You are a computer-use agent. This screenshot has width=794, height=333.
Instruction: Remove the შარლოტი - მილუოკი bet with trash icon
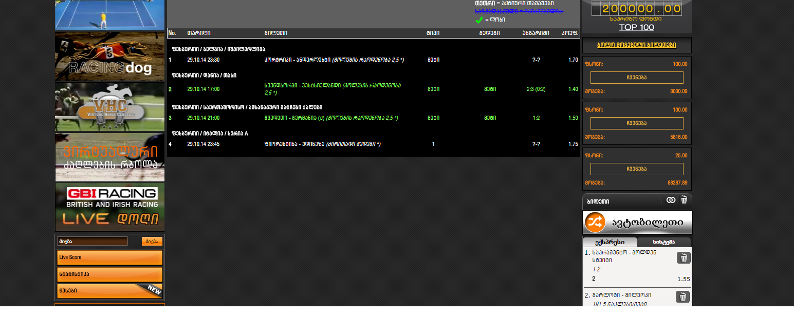point(683,297)
